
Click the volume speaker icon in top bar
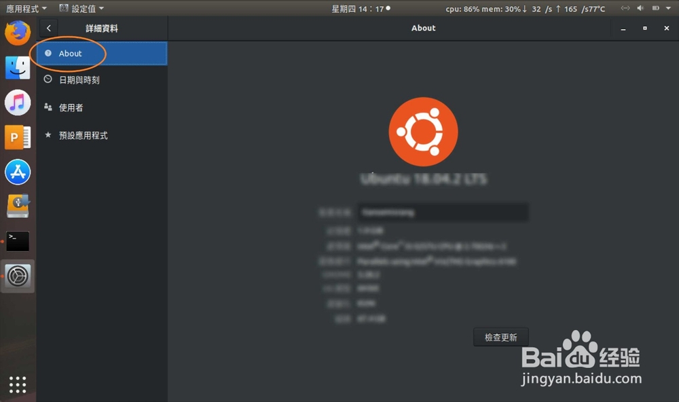coord(640,8)
